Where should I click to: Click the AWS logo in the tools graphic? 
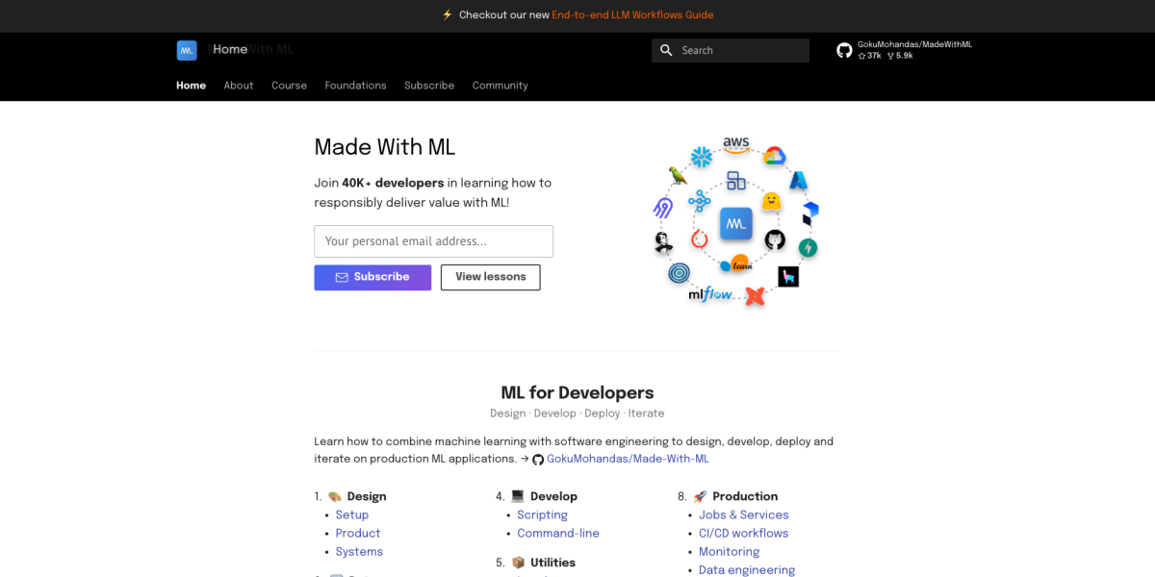736,144
